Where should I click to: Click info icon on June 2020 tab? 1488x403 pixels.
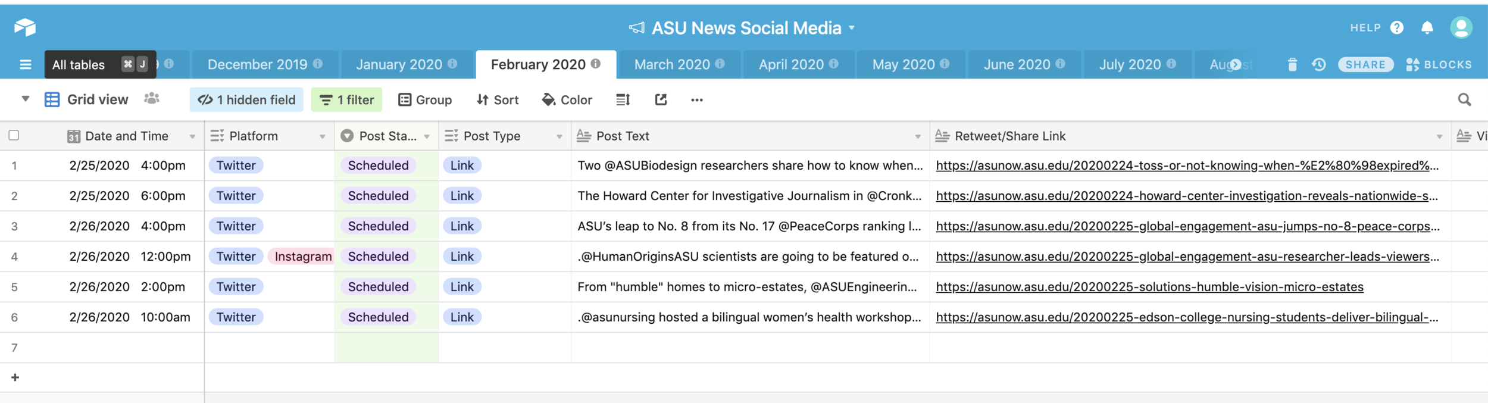click(1060, 64)
